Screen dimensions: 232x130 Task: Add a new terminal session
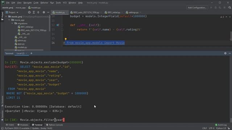click(x=31, y=53)
